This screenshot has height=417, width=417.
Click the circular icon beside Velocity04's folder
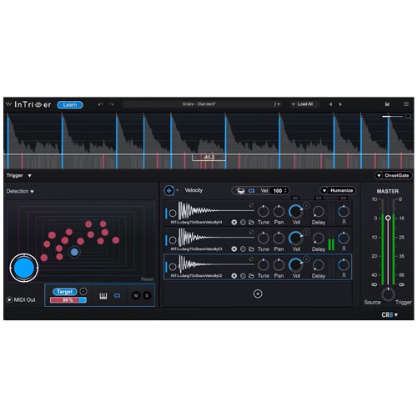pyautogui.click(x=243, y=223)
